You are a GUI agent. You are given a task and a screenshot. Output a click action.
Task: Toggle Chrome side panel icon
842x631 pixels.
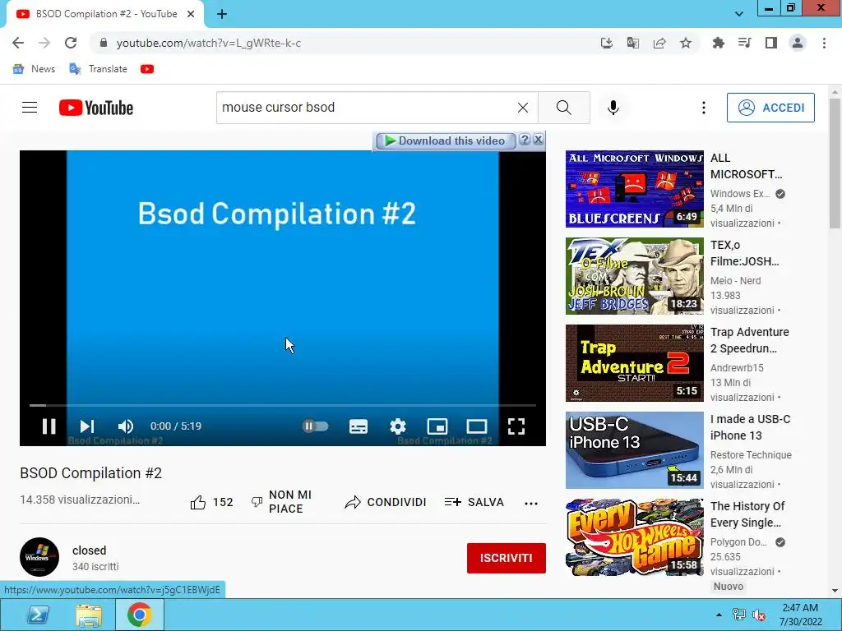click(x=771, y=43)
